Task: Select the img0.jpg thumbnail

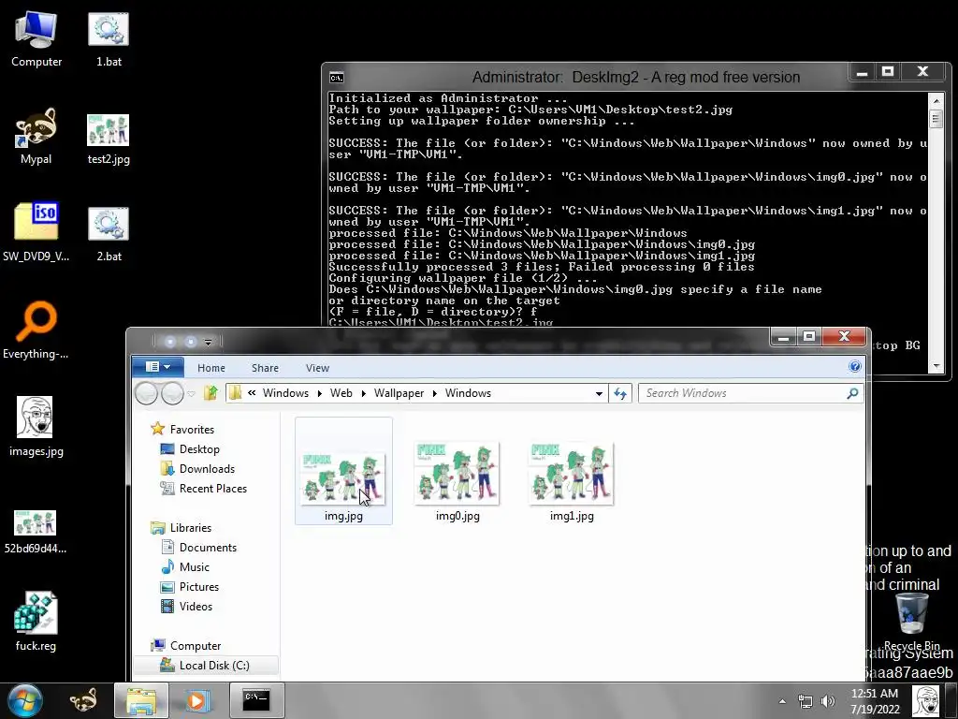Action: click(457, 480)
